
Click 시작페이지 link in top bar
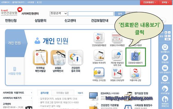(x=5, y=2)
